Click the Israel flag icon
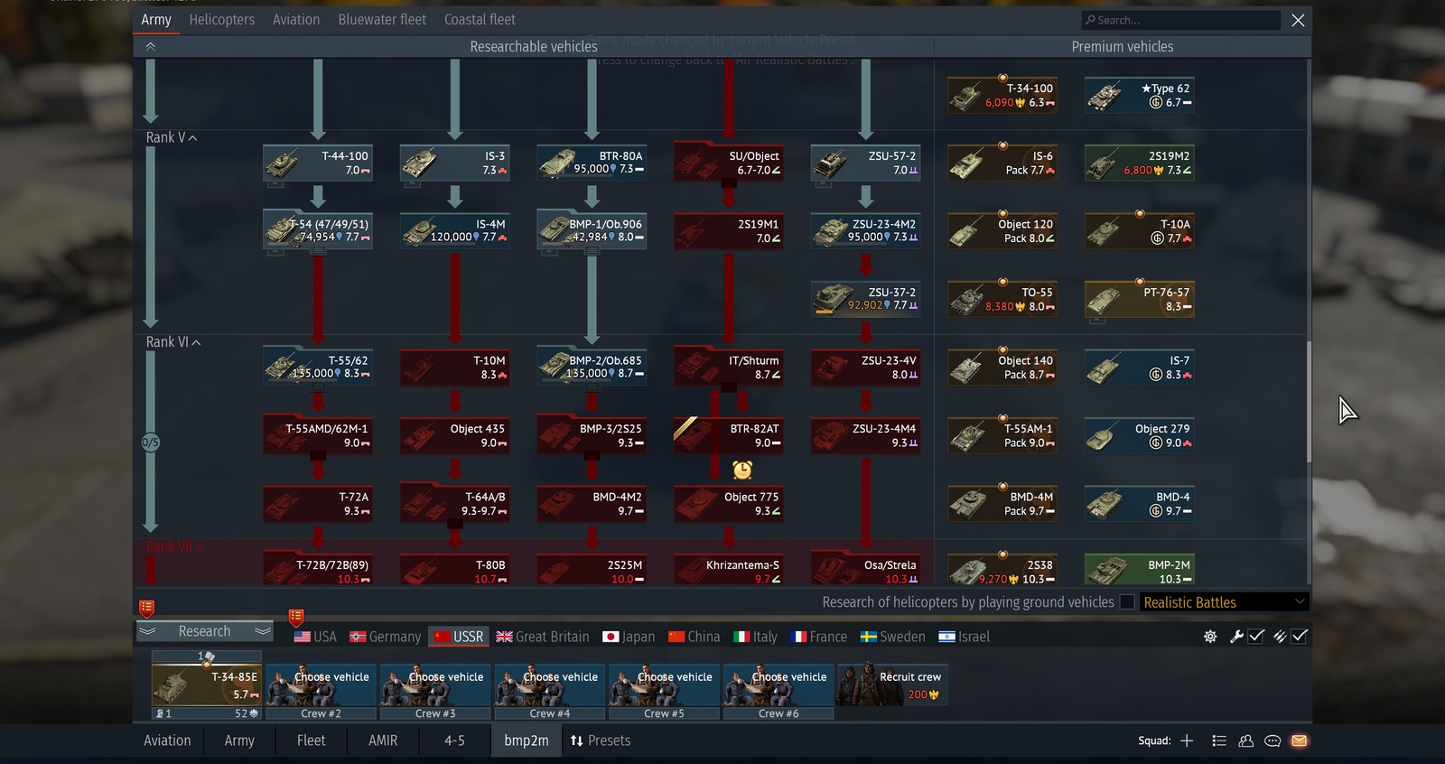This screenshot has width=1445, height=764. point(946,637)
